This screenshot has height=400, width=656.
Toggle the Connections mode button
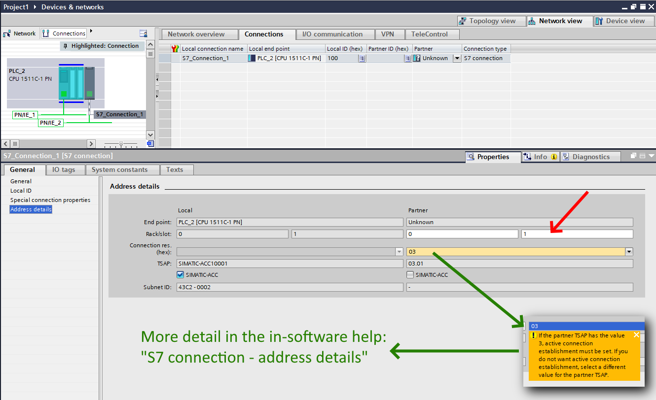64,33
